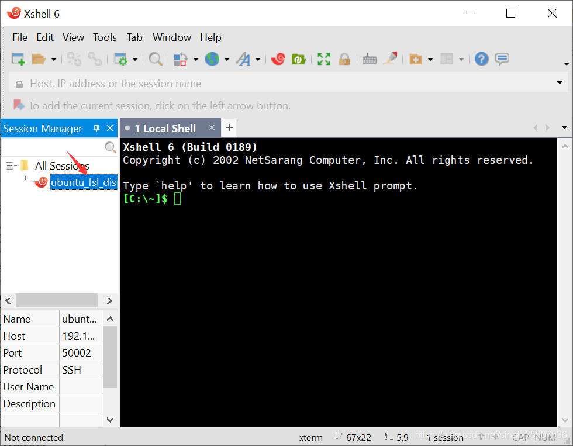
Task: Expand the Open folder dropdown arrow
Action: point(54,60)
